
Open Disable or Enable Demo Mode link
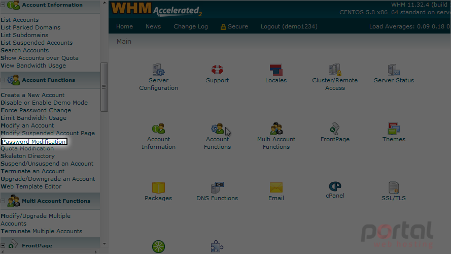click(44, 103)
